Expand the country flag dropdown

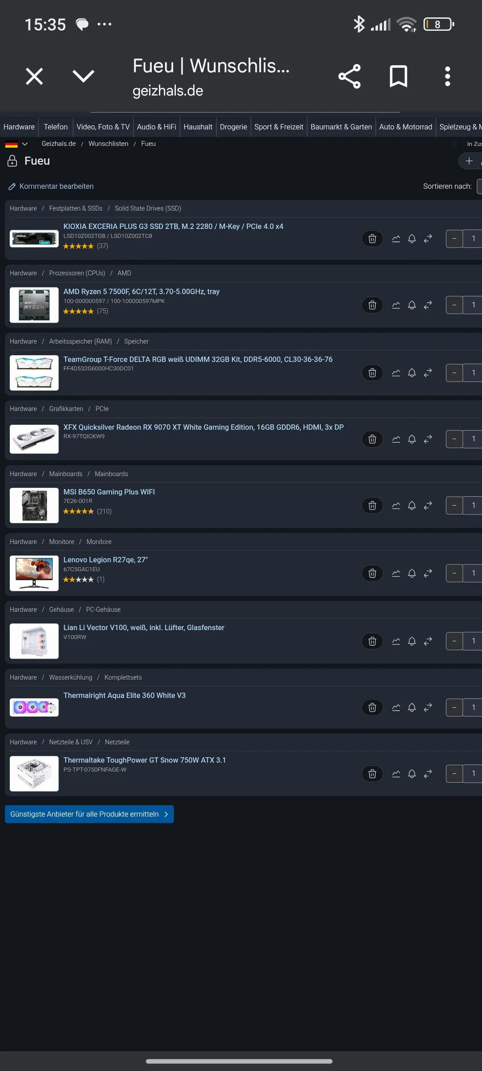pyautogui.click(x=17, y=144)
